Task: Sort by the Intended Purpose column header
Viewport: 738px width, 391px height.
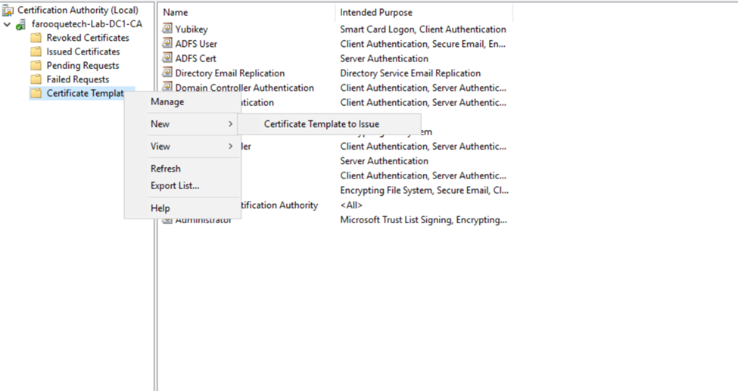Action: [424, 13]
